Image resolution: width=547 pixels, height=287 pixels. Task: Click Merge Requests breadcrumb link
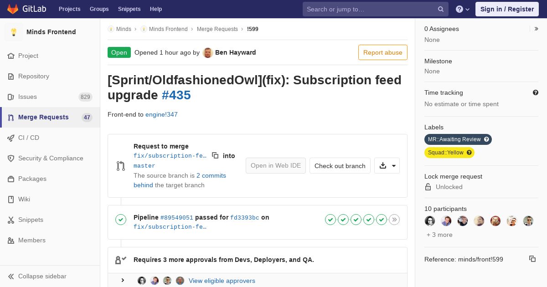(x=217, y=29)
